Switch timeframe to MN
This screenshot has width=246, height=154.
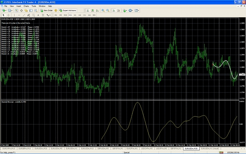click(x=94, y=15)
